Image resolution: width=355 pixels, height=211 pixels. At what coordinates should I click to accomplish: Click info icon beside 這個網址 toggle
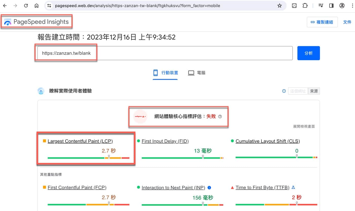(284, 91)
